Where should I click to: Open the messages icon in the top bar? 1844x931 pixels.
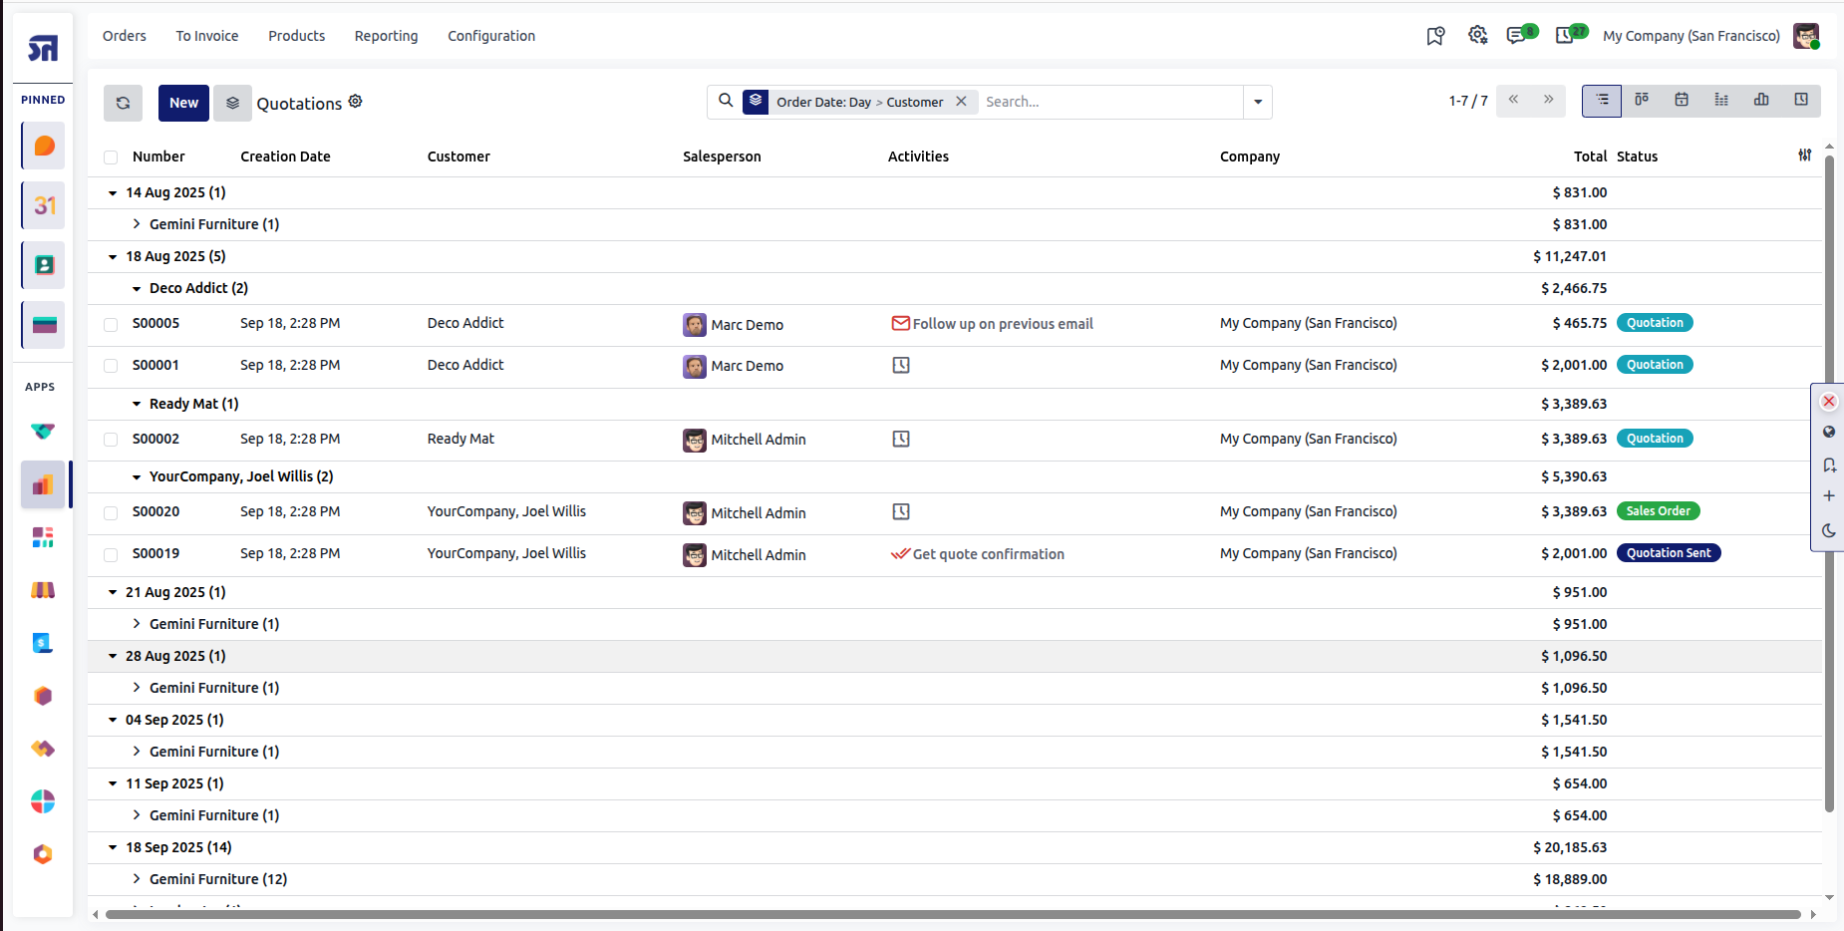pyautogui.click(x=1516, y=36)
